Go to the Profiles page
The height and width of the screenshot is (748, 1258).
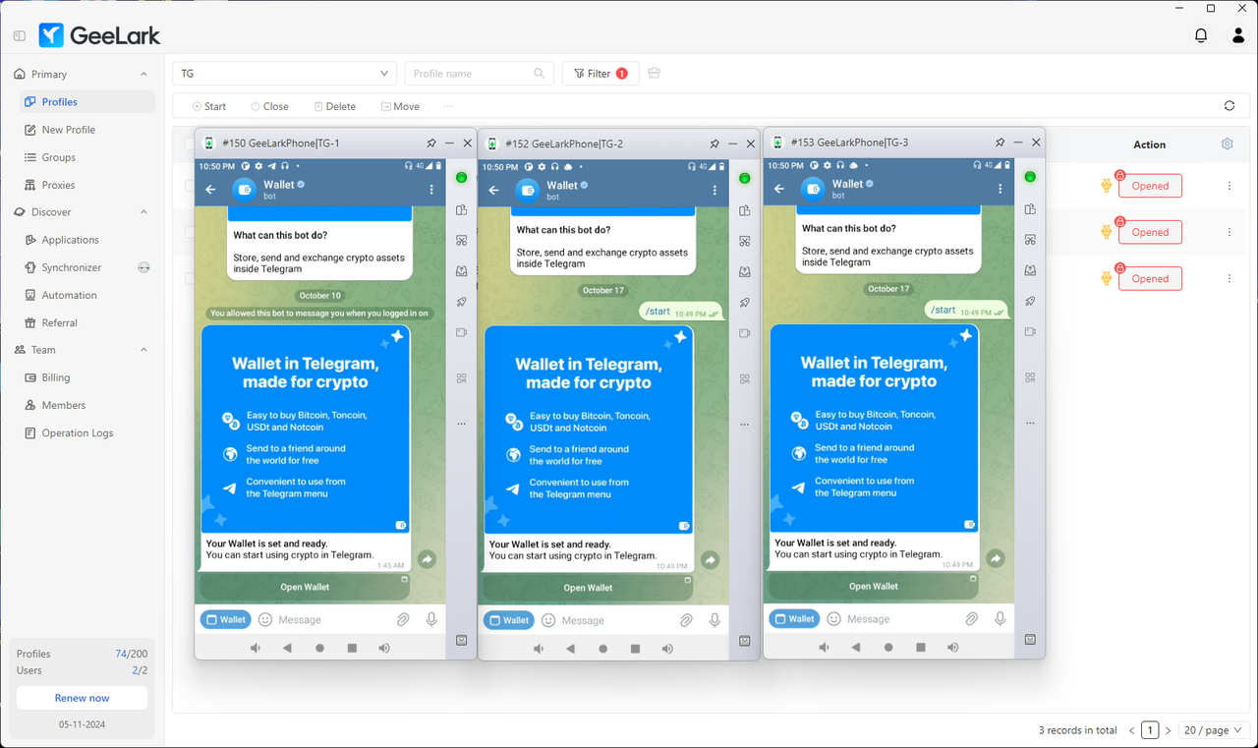tap(86, 102)
